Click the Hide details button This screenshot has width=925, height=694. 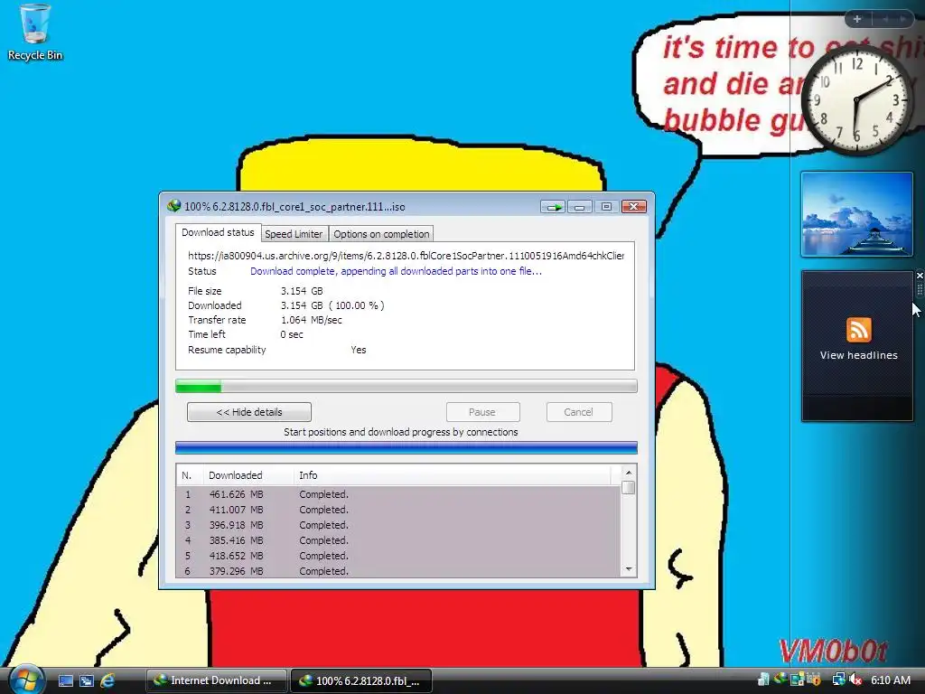(x=249, y=412)
